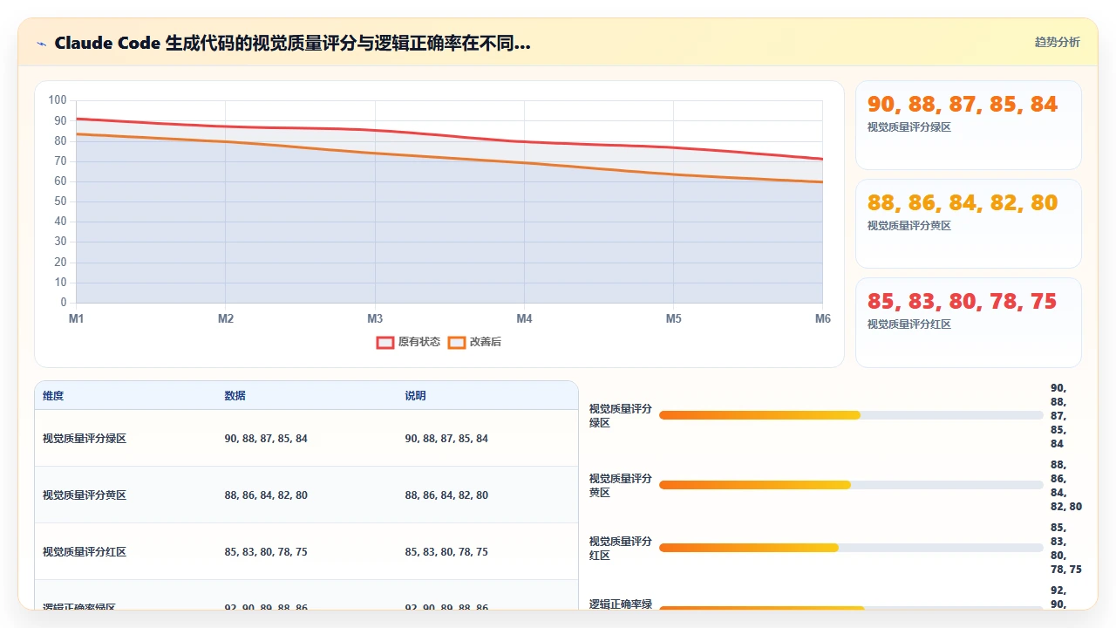Click the 视觉质量评分黄区 label in the stat card

pyautogui.click(x=909, y=226)
